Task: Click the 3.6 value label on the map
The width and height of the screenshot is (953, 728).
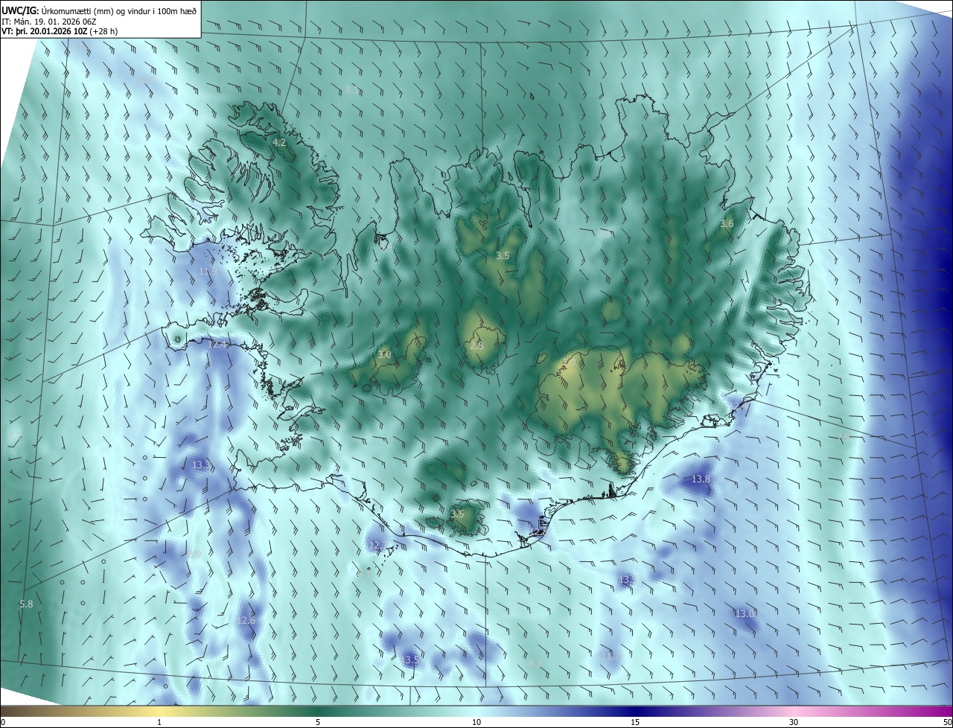Action: [x=727, y=224]
